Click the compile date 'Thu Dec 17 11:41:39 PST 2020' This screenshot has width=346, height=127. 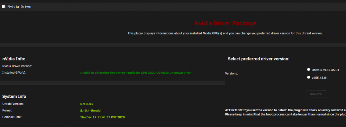(102, 117)
